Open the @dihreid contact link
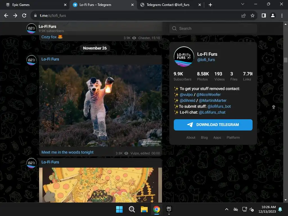 click(187, 100)
